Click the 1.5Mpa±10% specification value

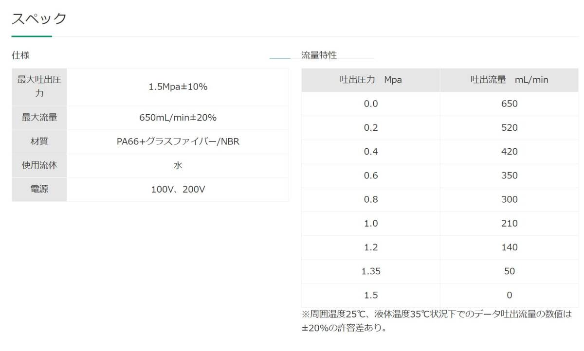coord(178,87)
